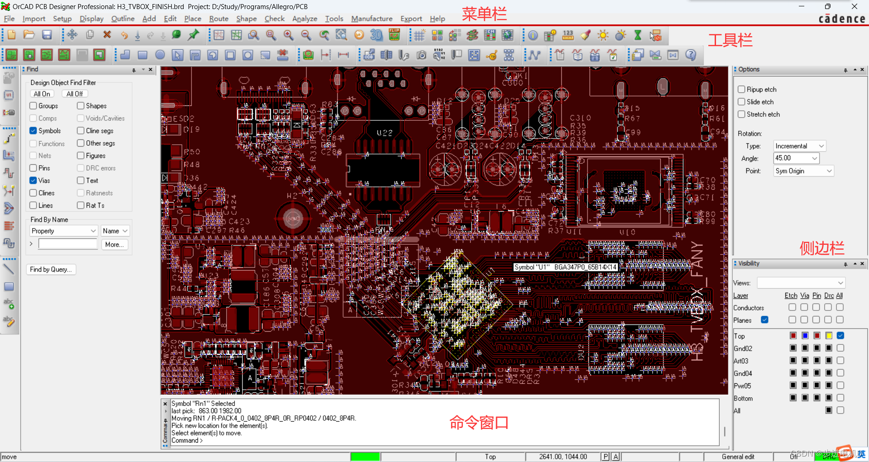The image size is (869, 462).
Task: Click the green pushpin Fix icon
Action: [194, 35]
